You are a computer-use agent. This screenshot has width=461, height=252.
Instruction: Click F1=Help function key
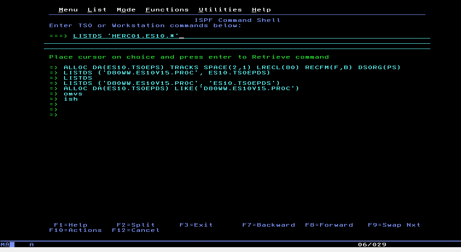(x=71, y=225)
